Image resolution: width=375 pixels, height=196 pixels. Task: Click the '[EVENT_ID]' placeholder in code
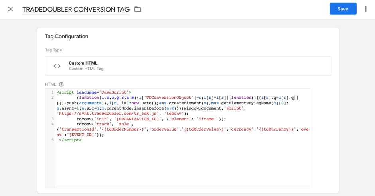[x=83, y=135]
